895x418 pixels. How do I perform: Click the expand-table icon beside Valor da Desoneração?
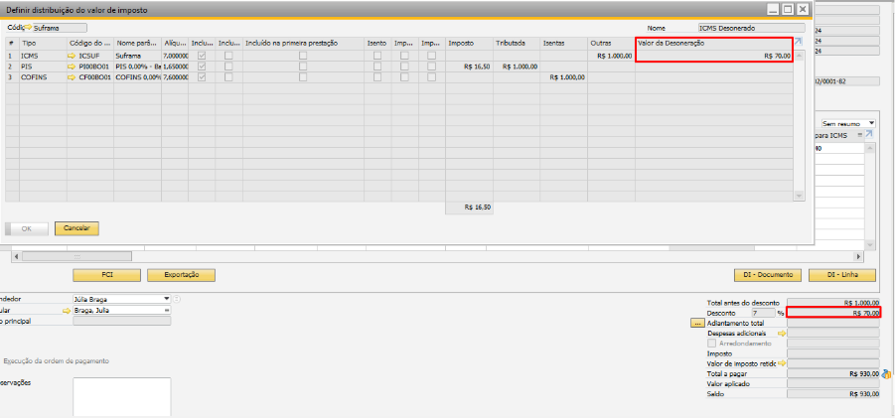click(x=799, y=42)
